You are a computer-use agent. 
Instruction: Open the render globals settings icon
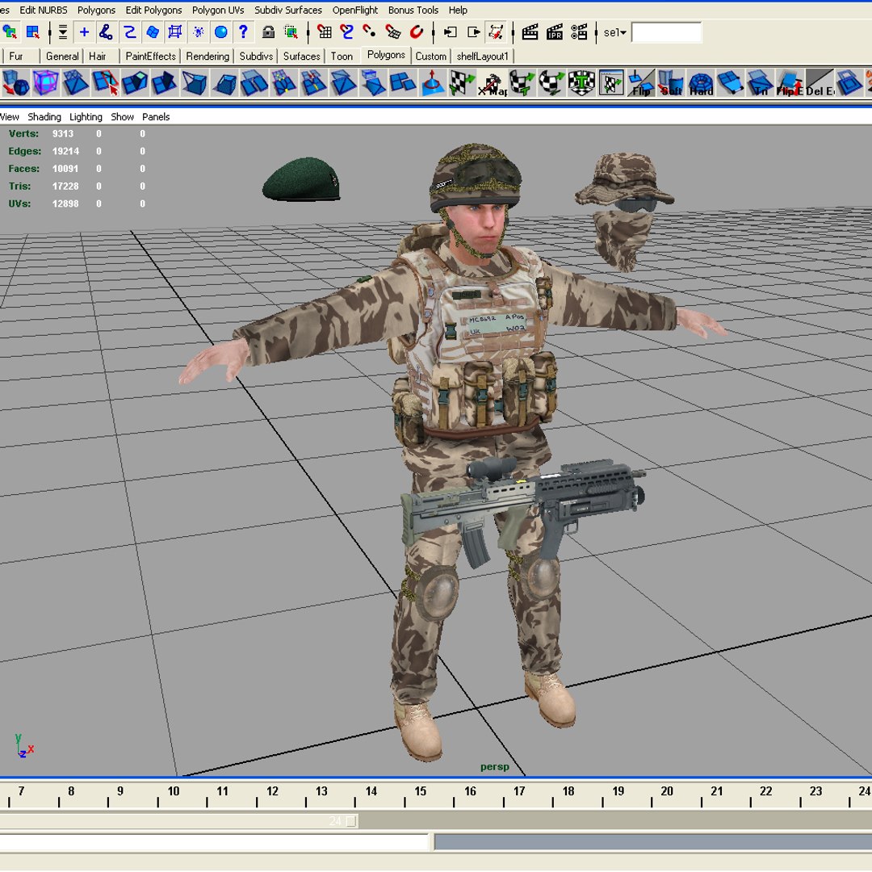point(579,32)
